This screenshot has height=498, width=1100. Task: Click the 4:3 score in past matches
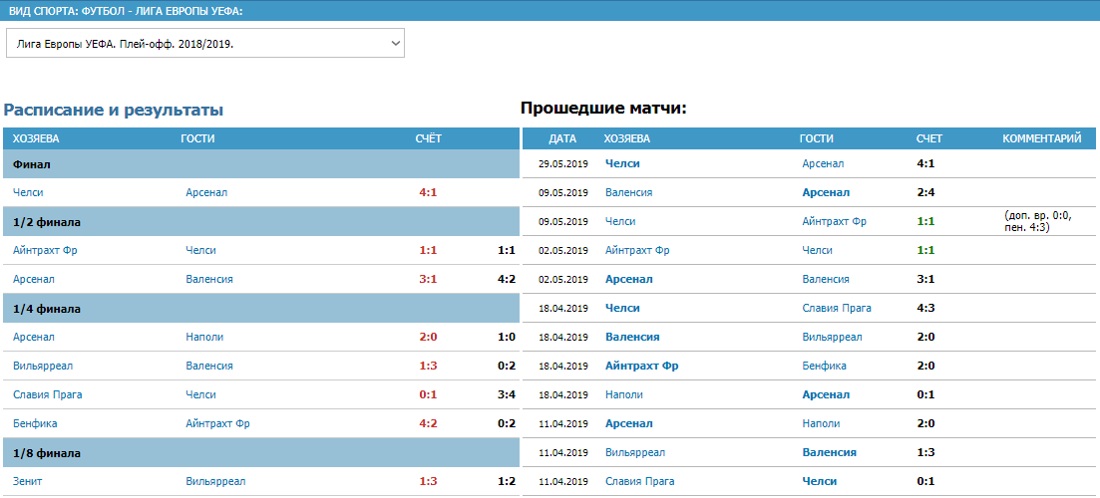[925, 308]
